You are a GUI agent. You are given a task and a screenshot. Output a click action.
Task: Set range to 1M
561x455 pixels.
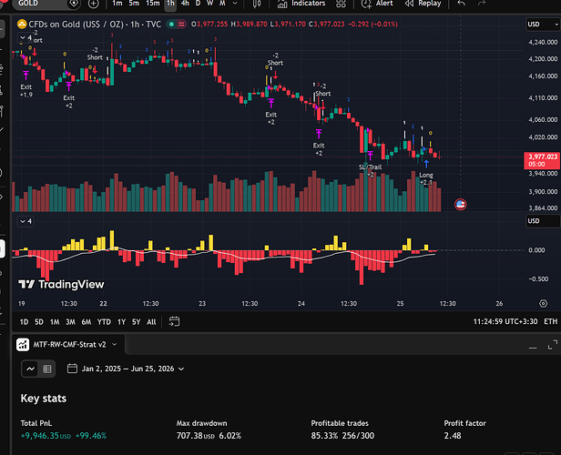tap(55, 322)
